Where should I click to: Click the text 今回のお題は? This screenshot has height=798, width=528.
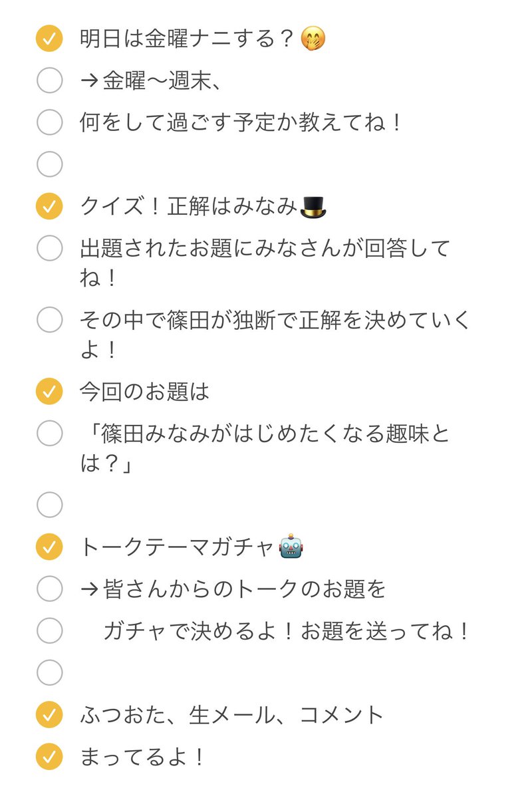pos(144,391)
